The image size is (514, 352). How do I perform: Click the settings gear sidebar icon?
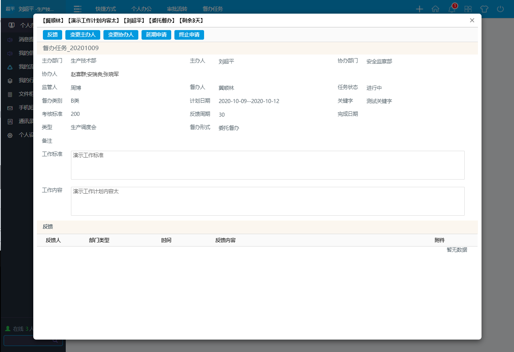10,135
